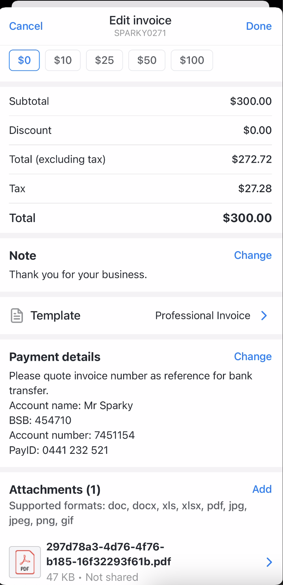Expand the Template chevron arrow

264,316
